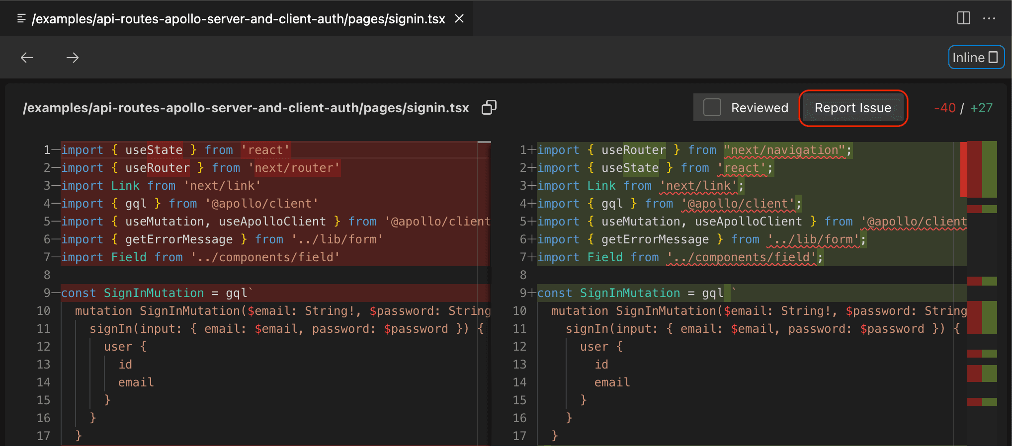Click the back arrow navigation icon

tap(27, 58)
